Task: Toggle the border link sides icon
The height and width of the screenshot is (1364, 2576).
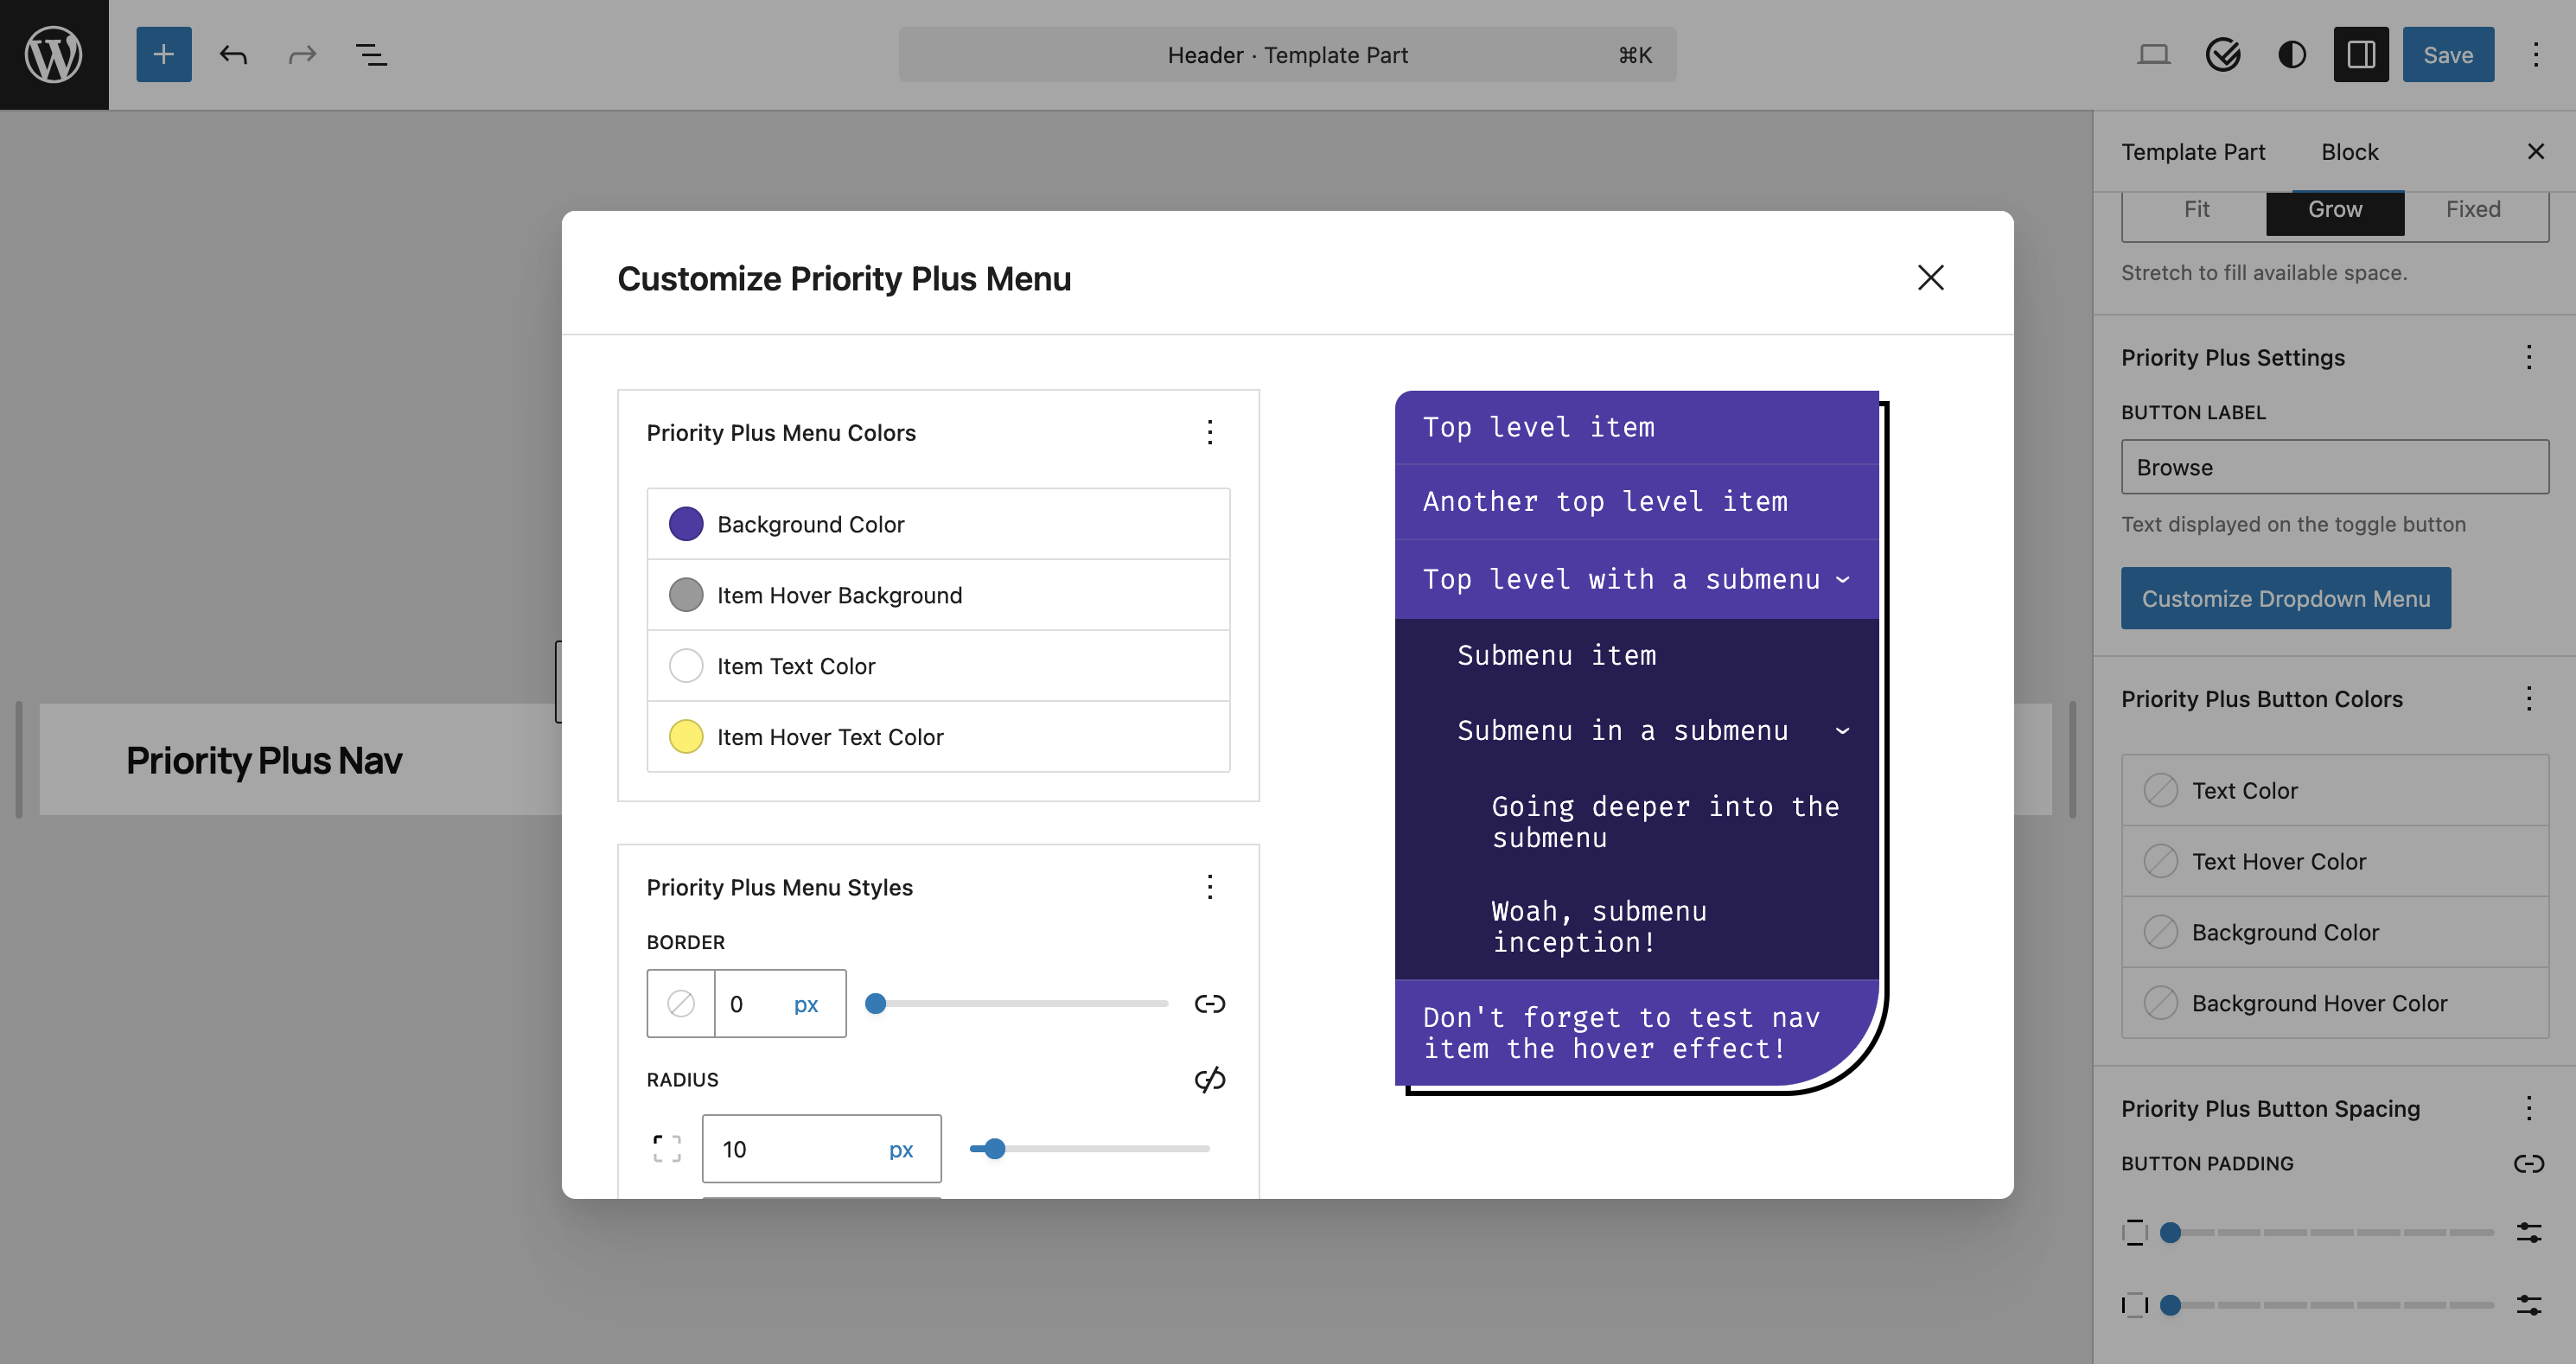Action: pos(1210,1003)
